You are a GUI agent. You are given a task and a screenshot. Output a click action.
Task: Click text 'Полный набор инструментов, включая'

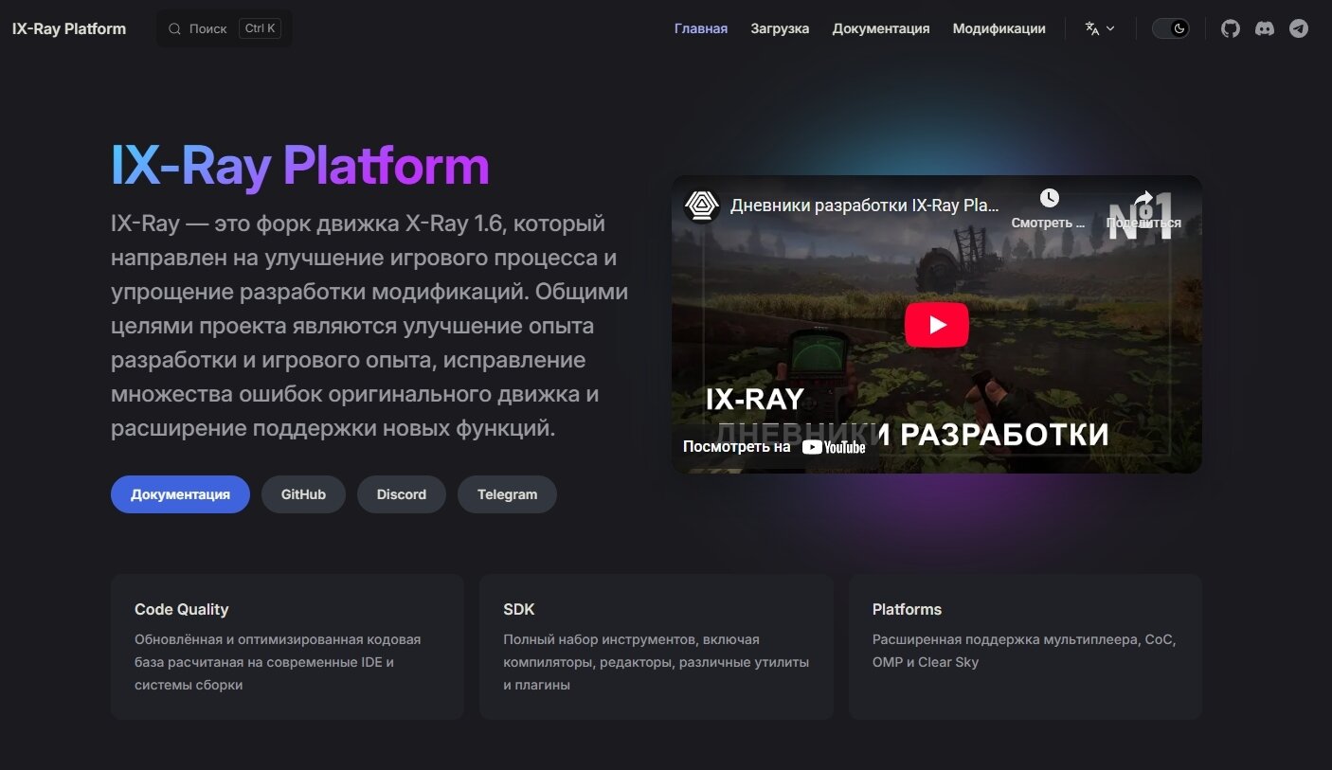pyautogui.click(x=631, y=639)
